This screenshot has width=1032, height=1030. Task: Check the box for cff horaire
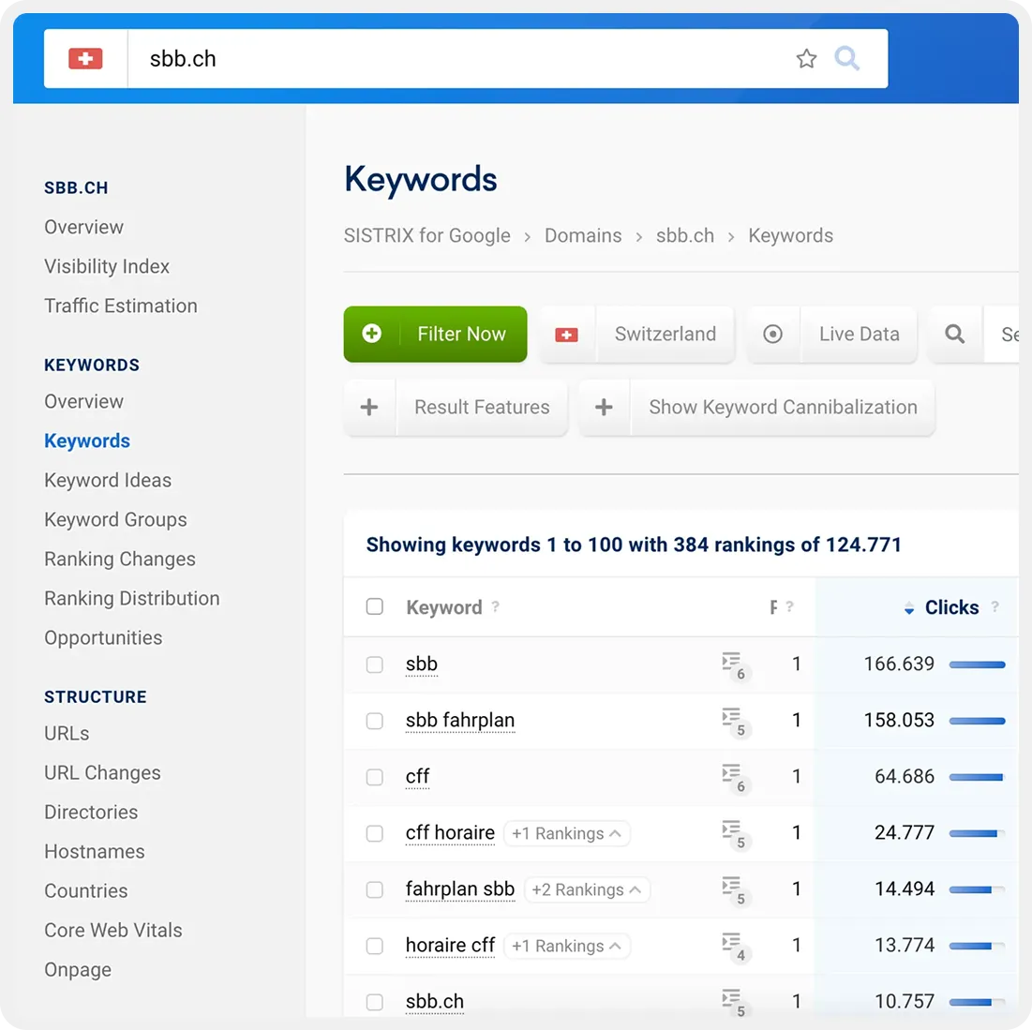[x=375, y=833]
